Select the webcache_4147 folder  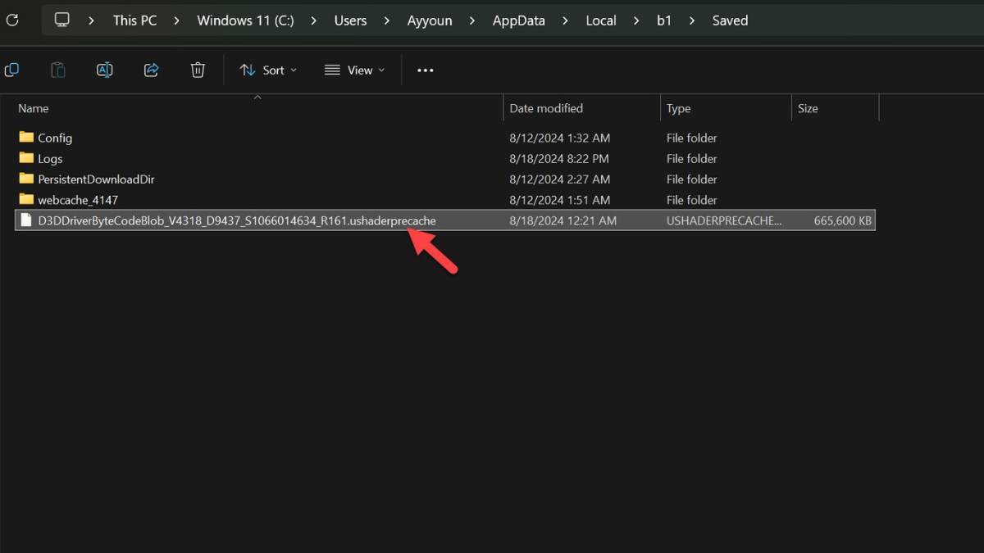click(x=78, y=200)
